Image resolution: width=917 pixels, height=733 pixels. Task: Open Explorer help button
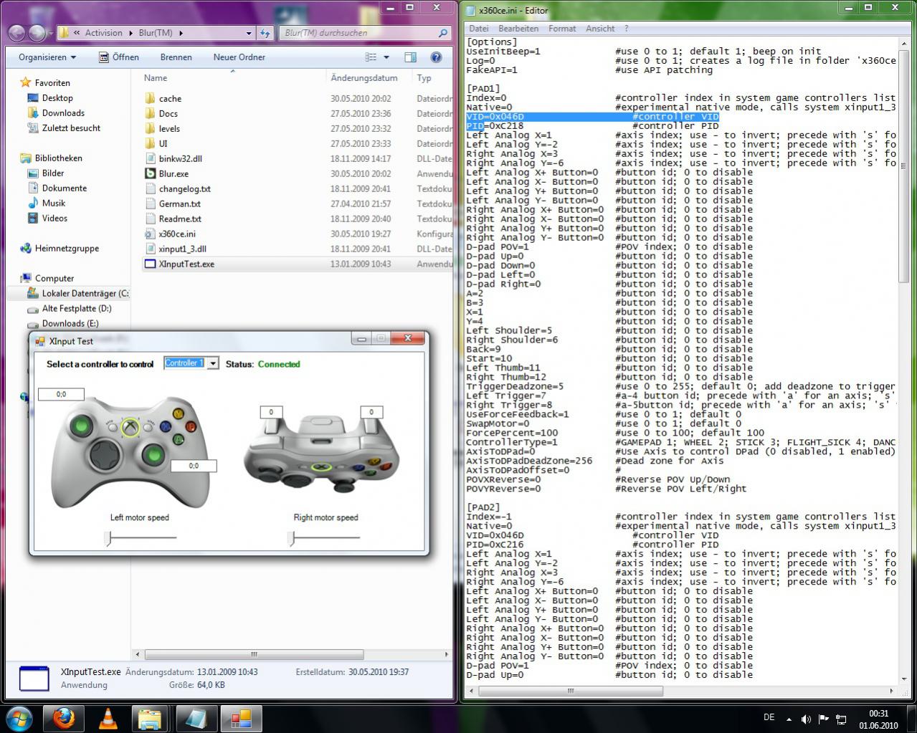(436, 57)
